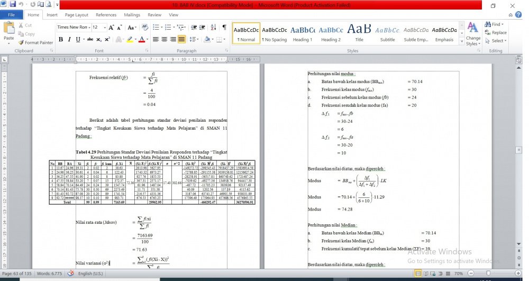
Task: Undo the last action
Action: pyautogui.click(x=21, y=4)
